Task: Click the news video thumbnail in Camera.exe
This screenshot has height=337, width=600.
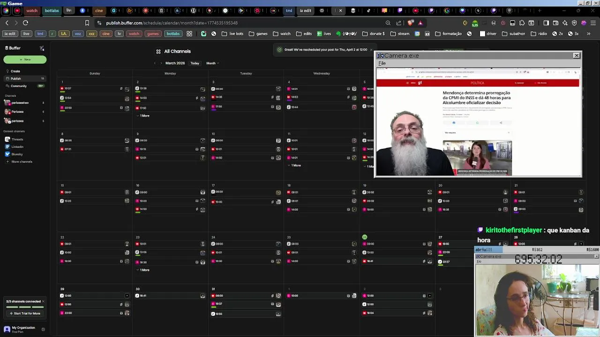Action: (x=477, y=157)
